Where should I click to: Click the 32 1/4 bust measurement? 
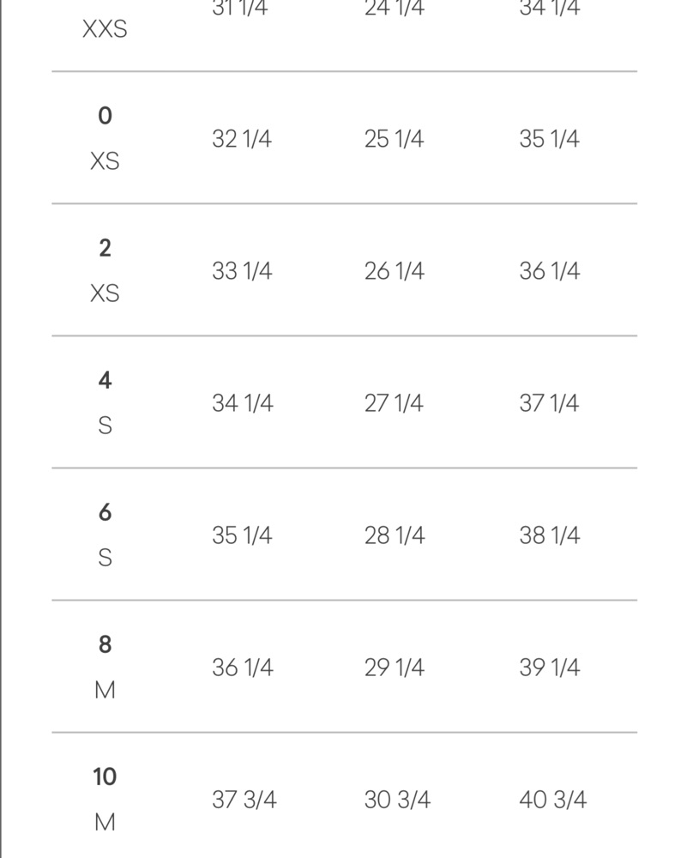[x=242, y=138]
